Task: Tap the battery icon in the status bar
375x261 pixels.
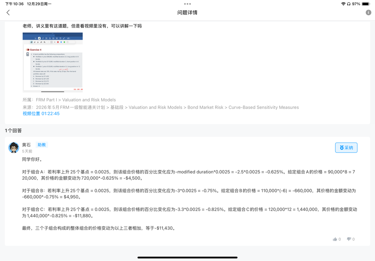Action: tap(366, 4)
